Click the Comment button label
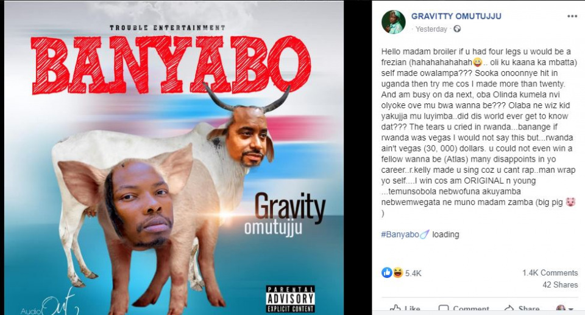Image resolution: width=585 pixels, height=315 pixels. tap(471, 309)
